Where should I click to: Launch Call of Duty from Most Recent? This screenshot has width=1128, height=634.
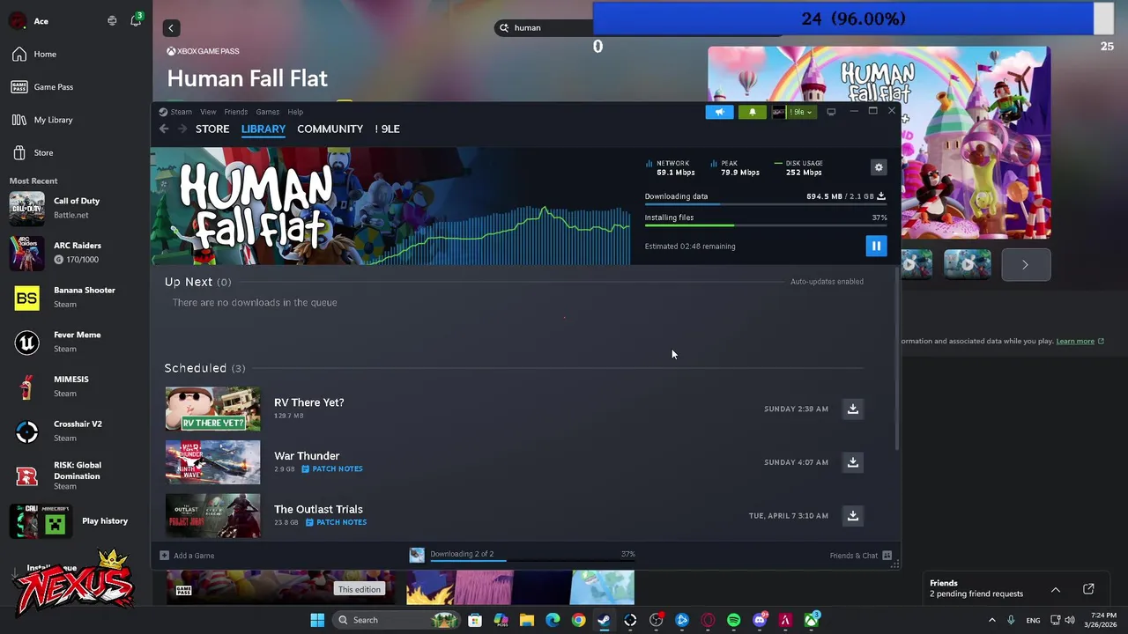77,208
